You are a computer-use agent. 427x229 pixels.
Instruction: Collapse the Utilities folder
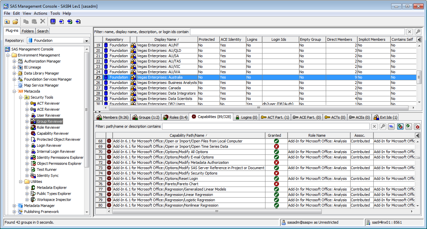click(x=21, y=182)
